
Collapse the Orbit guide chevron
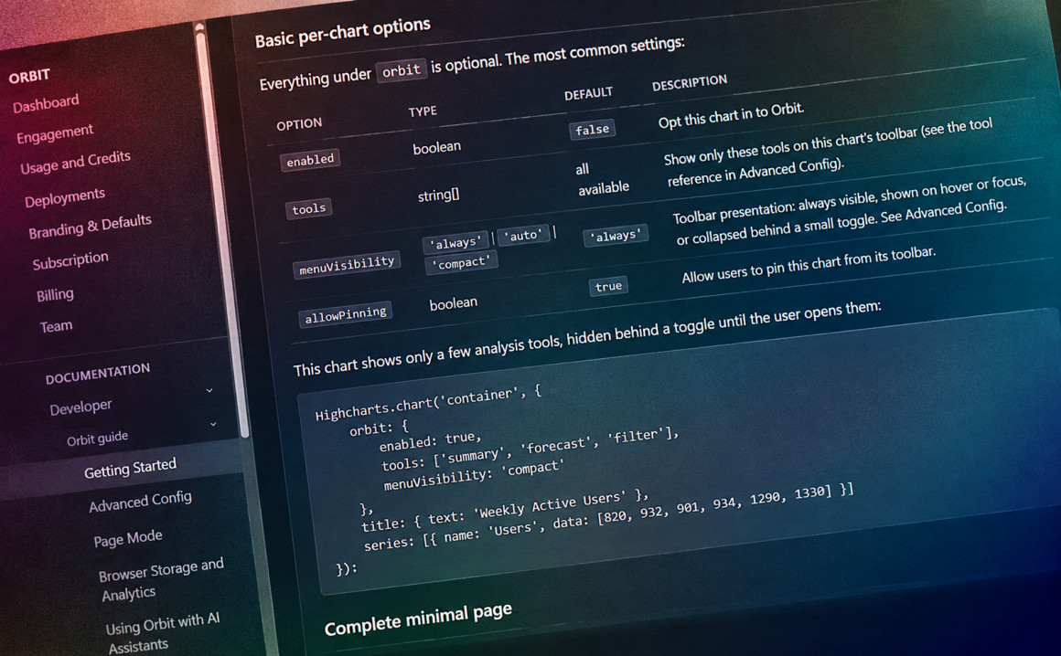point(213,424)
